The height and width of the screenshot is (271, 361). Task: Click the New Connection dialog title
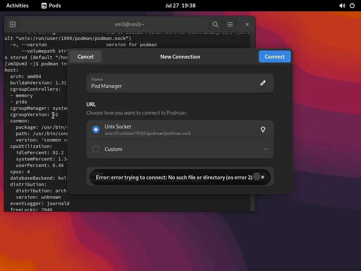(180, 57)
